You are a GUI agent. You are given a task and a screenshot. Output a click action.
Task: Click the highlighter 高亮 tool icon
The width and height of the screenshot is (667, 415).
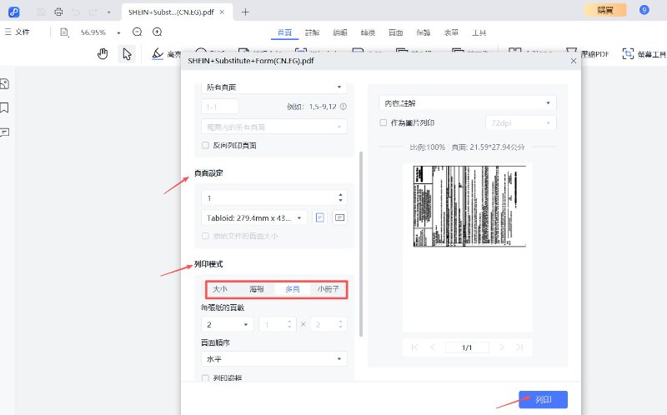tap(158, 53)
